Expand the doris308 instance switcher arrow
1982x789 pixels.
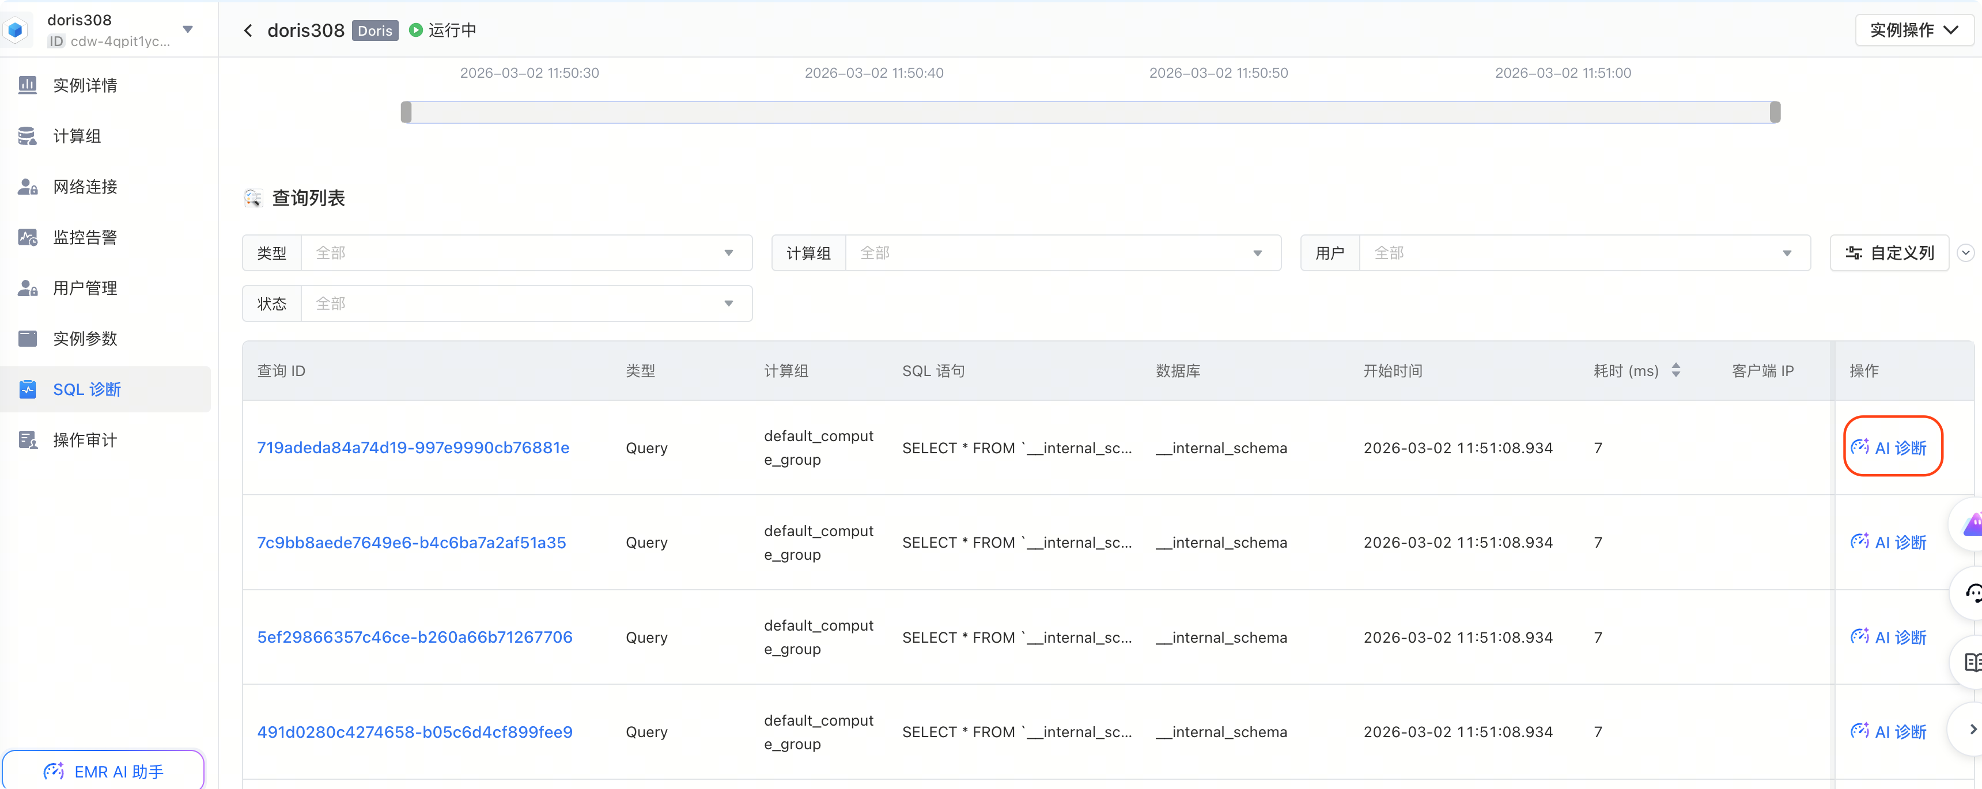(188, 29)
